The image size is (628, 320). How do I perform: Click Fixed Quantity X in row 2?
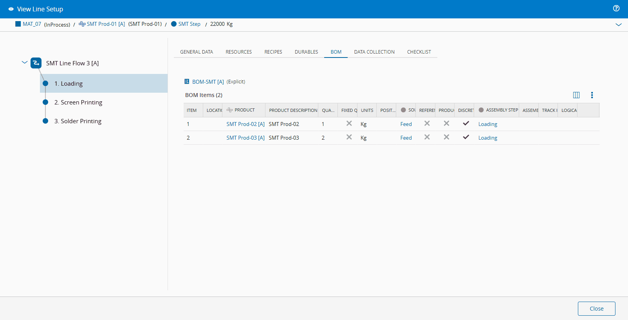pos(349,137)
